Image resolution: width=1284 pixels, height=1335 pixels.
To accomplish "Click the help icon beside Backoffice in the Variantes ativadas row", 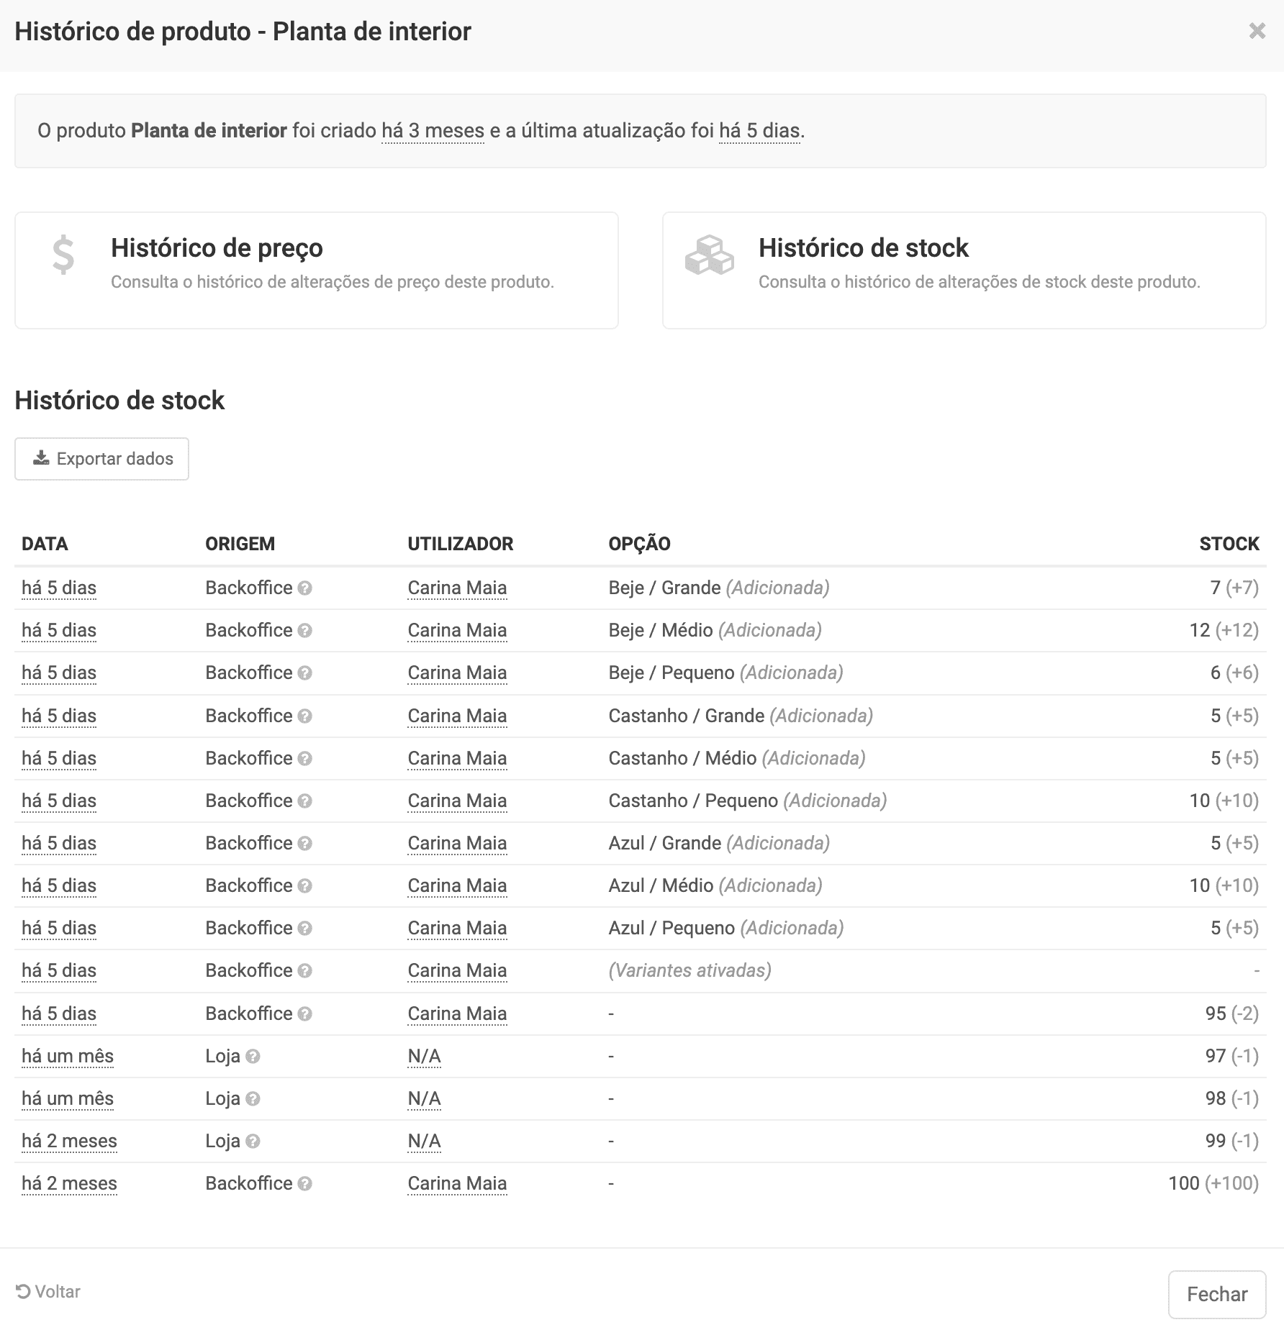I will tap(304, 971).
